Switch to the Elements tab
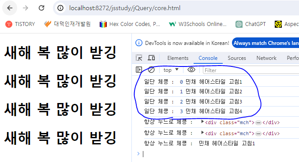 click(178, 58)
